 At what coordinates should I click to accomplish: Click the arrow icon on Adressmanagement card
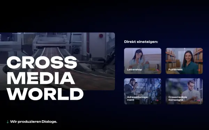[x=157, y=100]
